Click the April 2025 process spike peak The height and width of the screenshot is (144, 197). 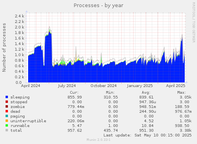(182, 34)
